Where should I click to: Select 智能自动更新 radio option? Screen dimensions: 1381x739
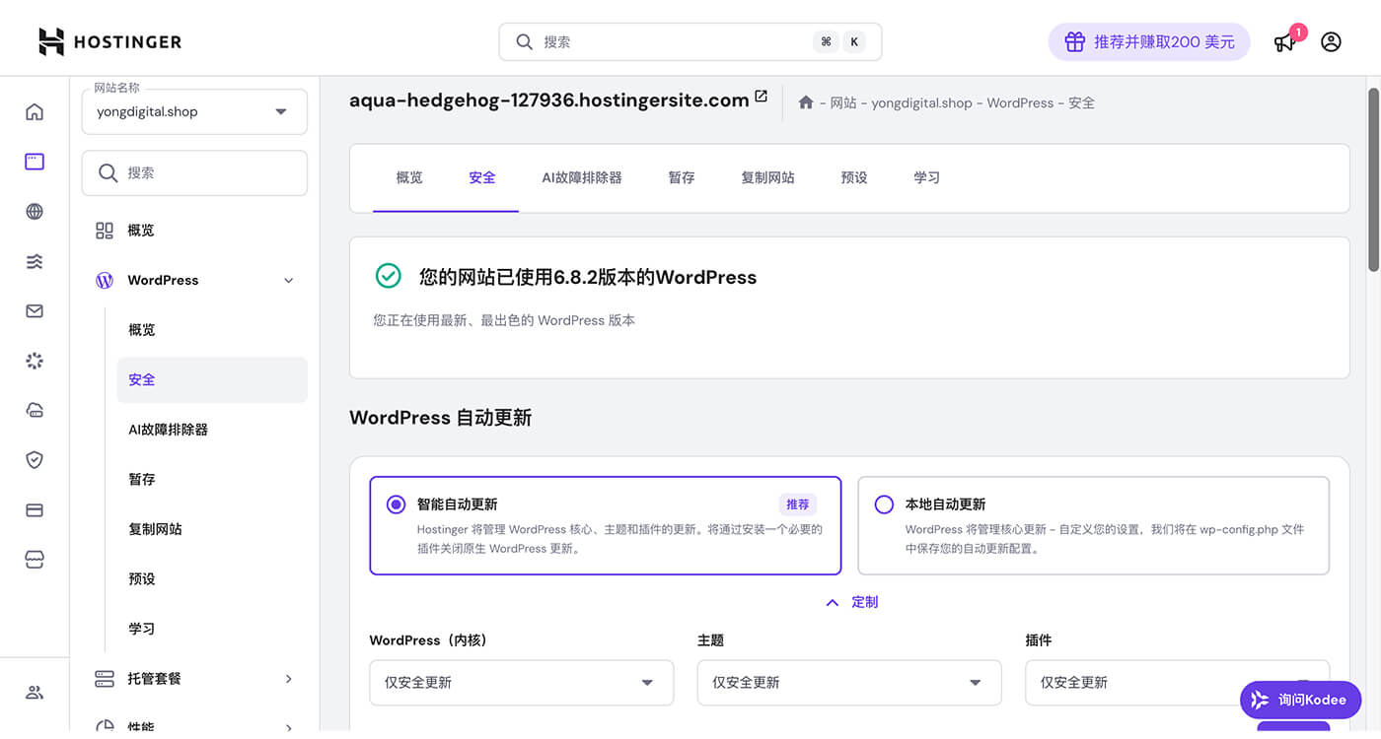tap(396, 504)
